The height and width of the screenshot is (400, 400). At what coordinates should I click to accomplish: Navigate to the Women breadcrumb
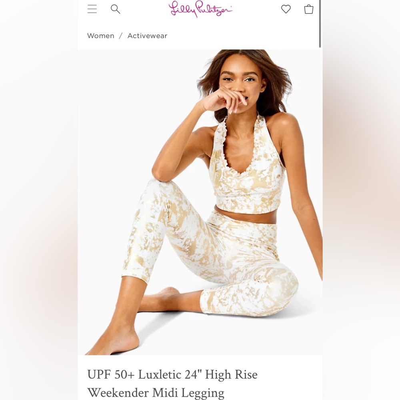(x=100, y=36)
